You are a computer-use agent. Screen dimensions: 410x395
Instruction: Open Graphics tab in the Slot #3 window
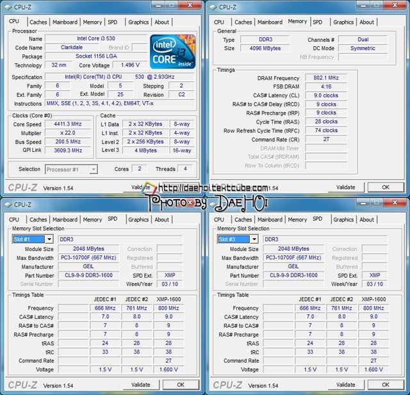pos(343,220)
